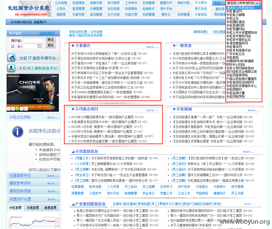The width and height of the screenshot is (272, 229).
Task: Open the 子公司OA menu
Action: click(x=201, y=3)
